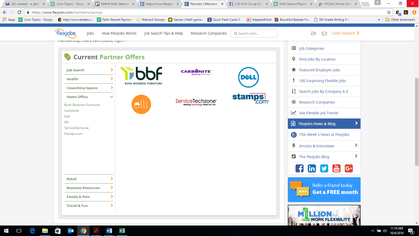The width and height of the screenshot is (419, 236).
Task: Click the ServiceTechzone logo
Action: click(196, 102)
